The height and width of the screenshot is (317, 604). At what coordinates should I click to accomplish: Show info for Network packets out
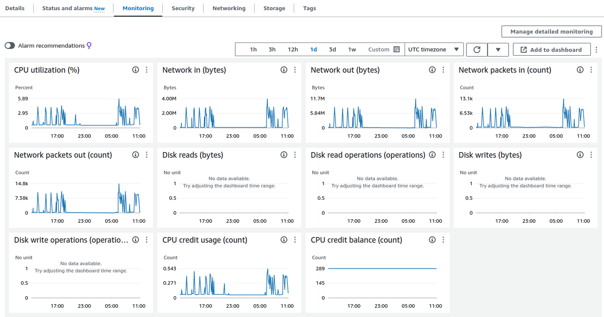pos(136,155)
